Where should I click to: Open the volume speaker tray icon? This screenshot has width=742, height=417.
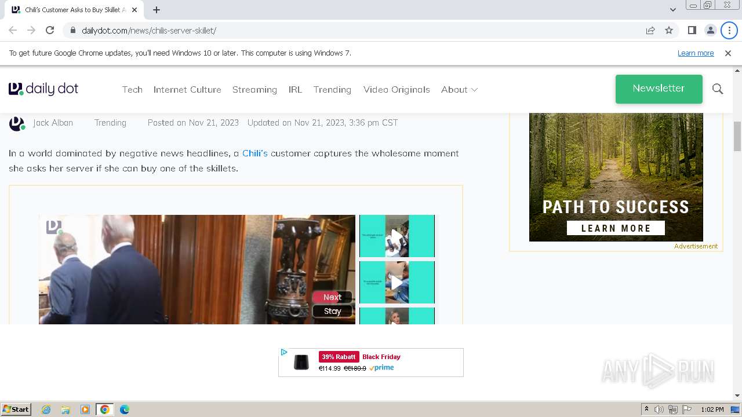[659, 409]
